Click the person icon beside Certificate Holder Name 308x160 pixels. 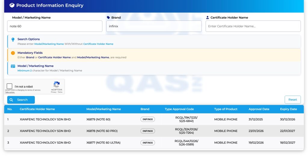[208, 18]
